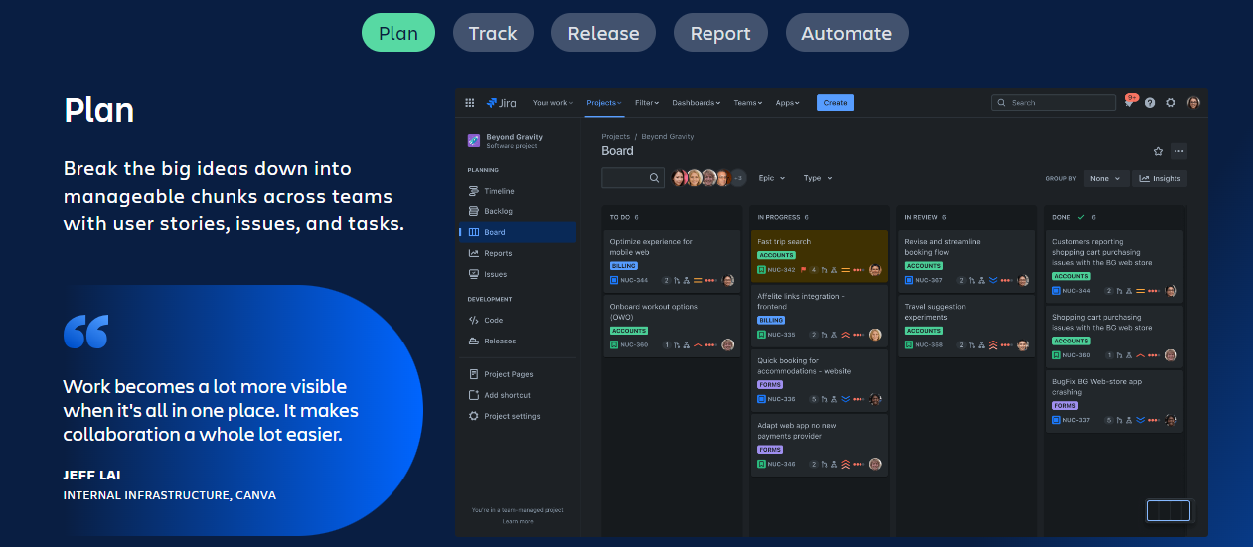The width and height of the screenshot is (1253, 547).
Task: Open Issues in the sidebar
Action: tap(518, 274)
